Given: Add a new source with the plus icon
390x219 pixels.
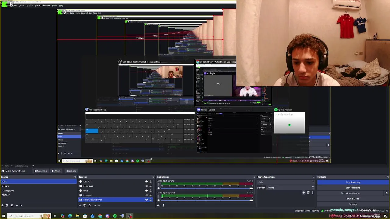Looking at the screenshot, I should click(80, 205).
